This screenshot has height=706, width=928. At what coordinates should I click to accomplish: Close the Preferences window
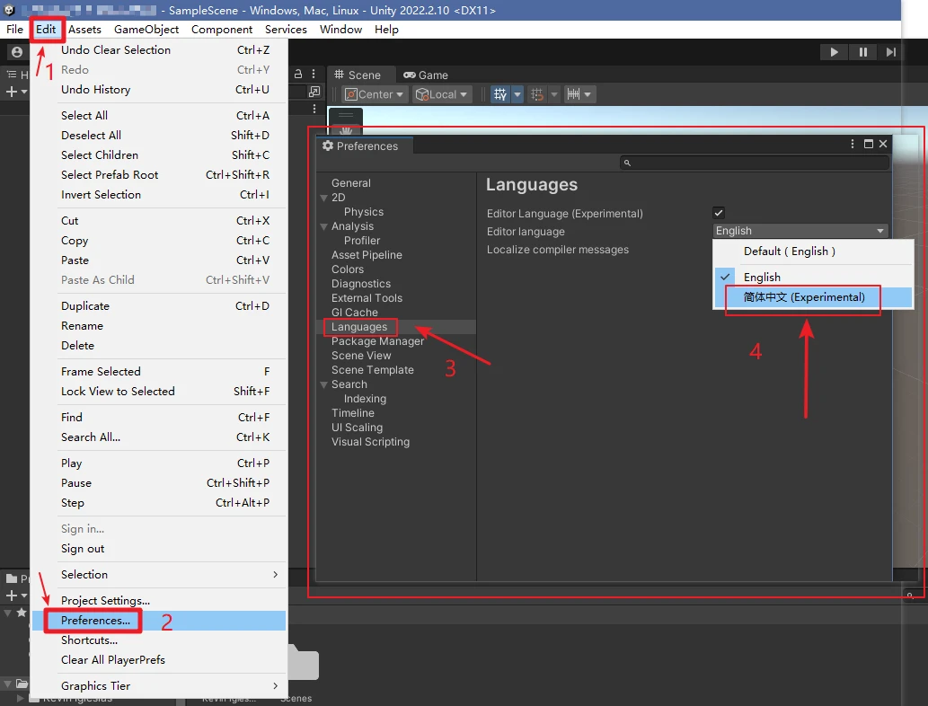(x=883, y=144)
